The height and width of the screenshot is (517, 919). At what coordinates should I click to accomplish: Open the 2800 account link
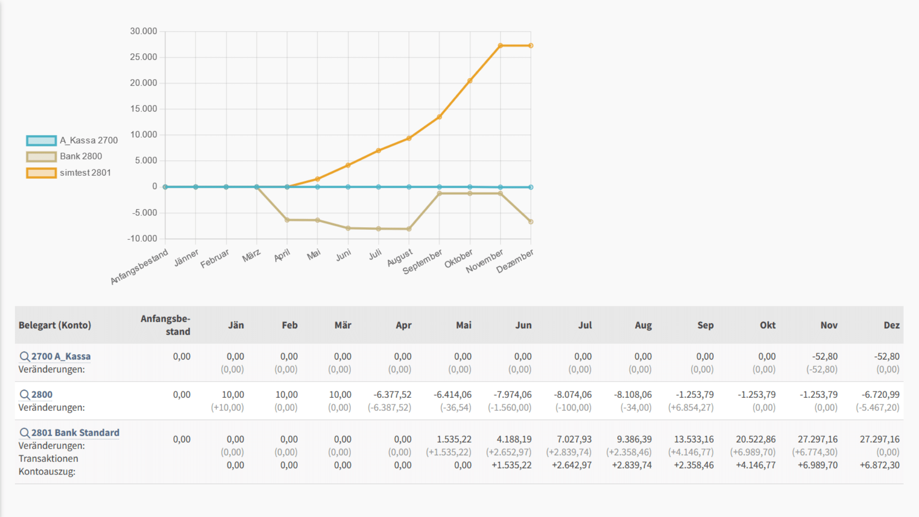pos(42,395)
